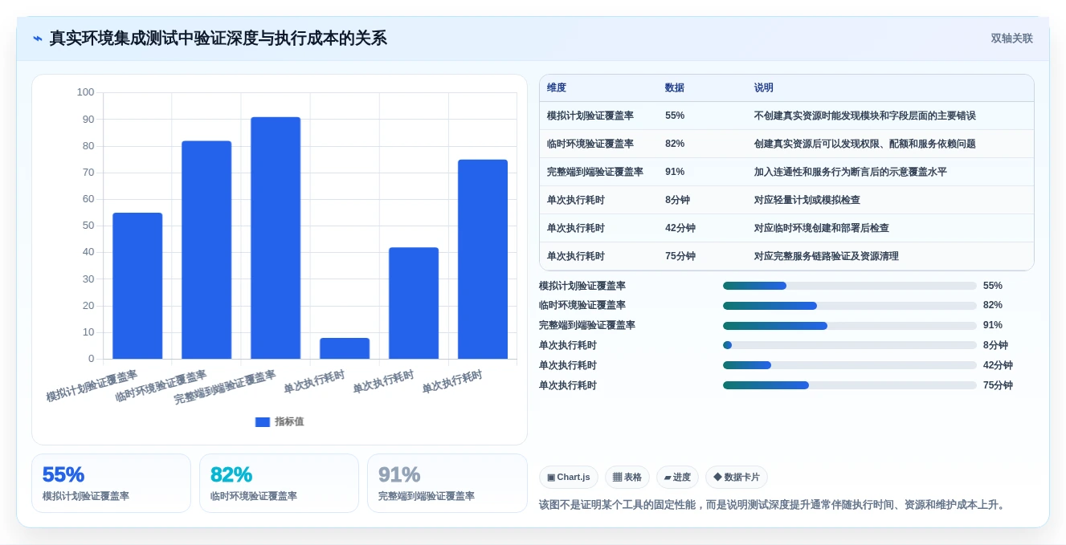Click the 8分钟 progress bar
Image resolution: width=1066 pixels, height=545 pixels.
(850, 345)
